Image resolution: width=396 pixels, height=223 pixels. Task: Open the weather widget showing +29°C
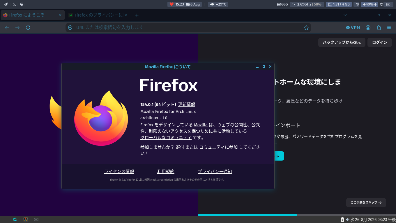pyautogui.click(x=218, y=4)
